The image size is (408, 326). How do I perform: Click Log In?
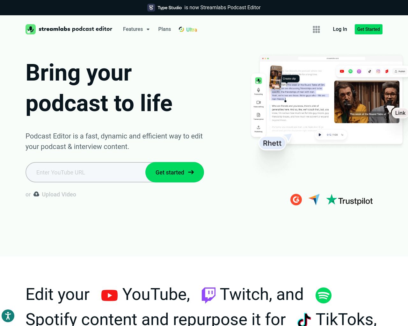340,29
